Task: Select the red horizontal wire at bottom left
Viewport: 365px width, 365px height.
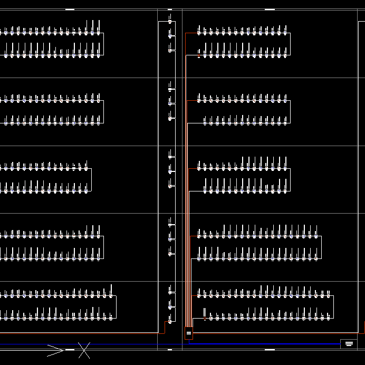Action: point(79,333)
